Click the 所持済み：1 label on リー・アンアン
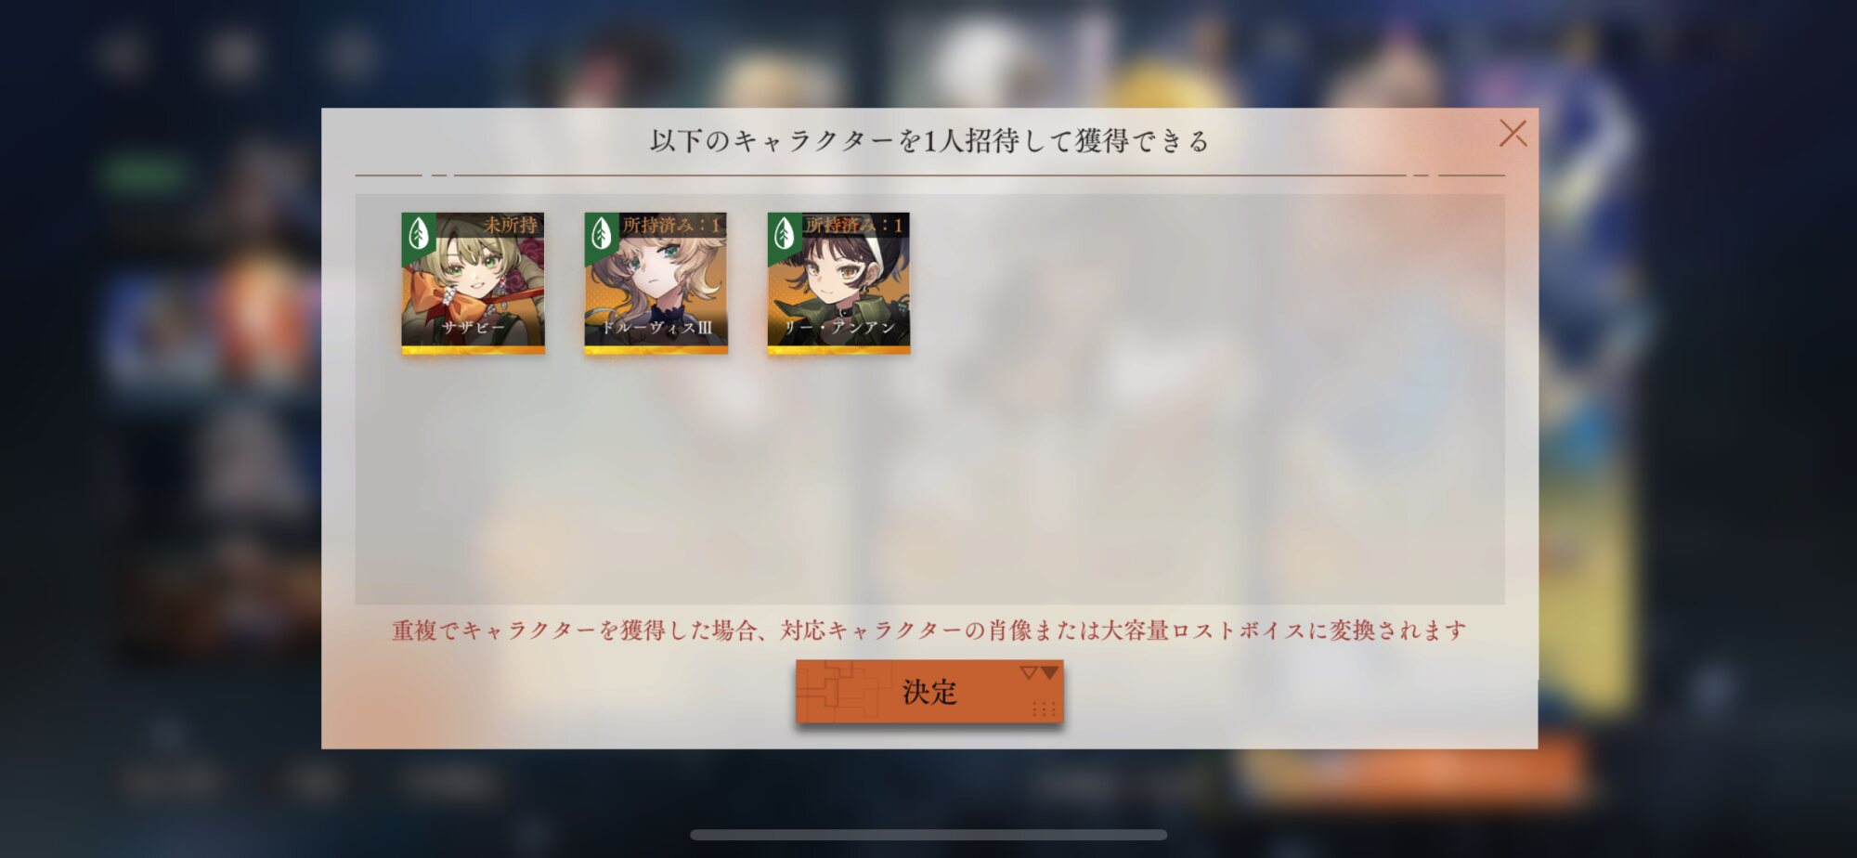The height and width of the screenshot is (858, 1857). (854, 225)
